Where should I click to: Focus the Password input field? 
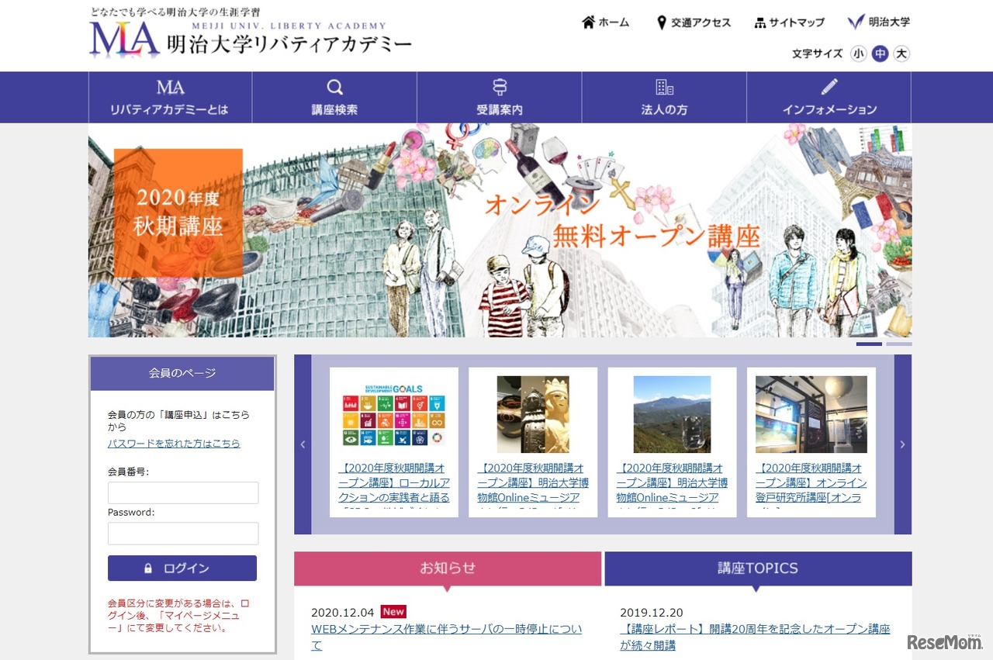pyautogui.click(x=183, y=534)
